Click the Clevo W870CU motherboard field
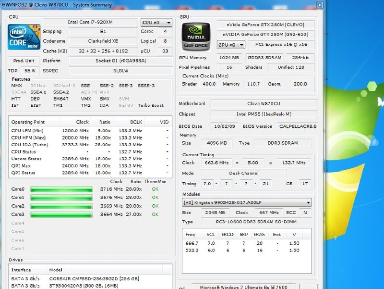The width and height of the screenshot is (384, 289). click(264, 104)
